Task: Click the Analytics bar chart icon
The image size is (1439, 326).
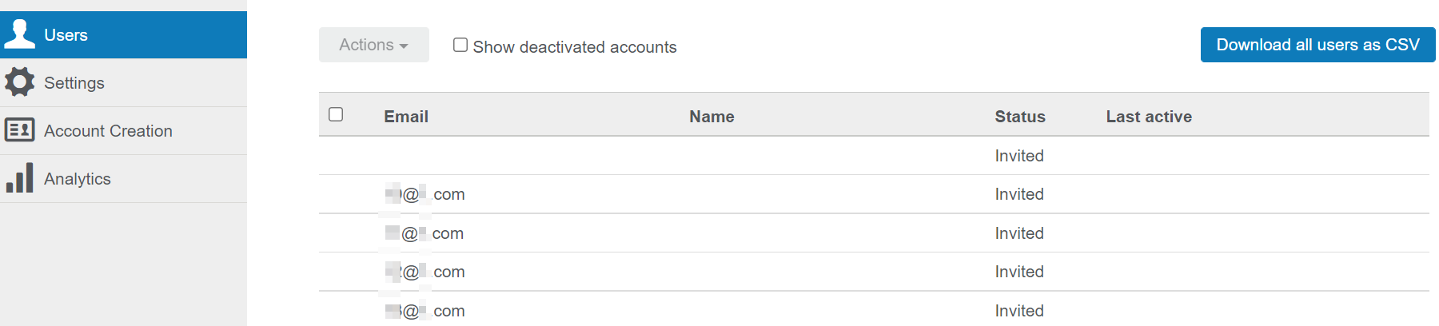Action: tap(20, 177)
